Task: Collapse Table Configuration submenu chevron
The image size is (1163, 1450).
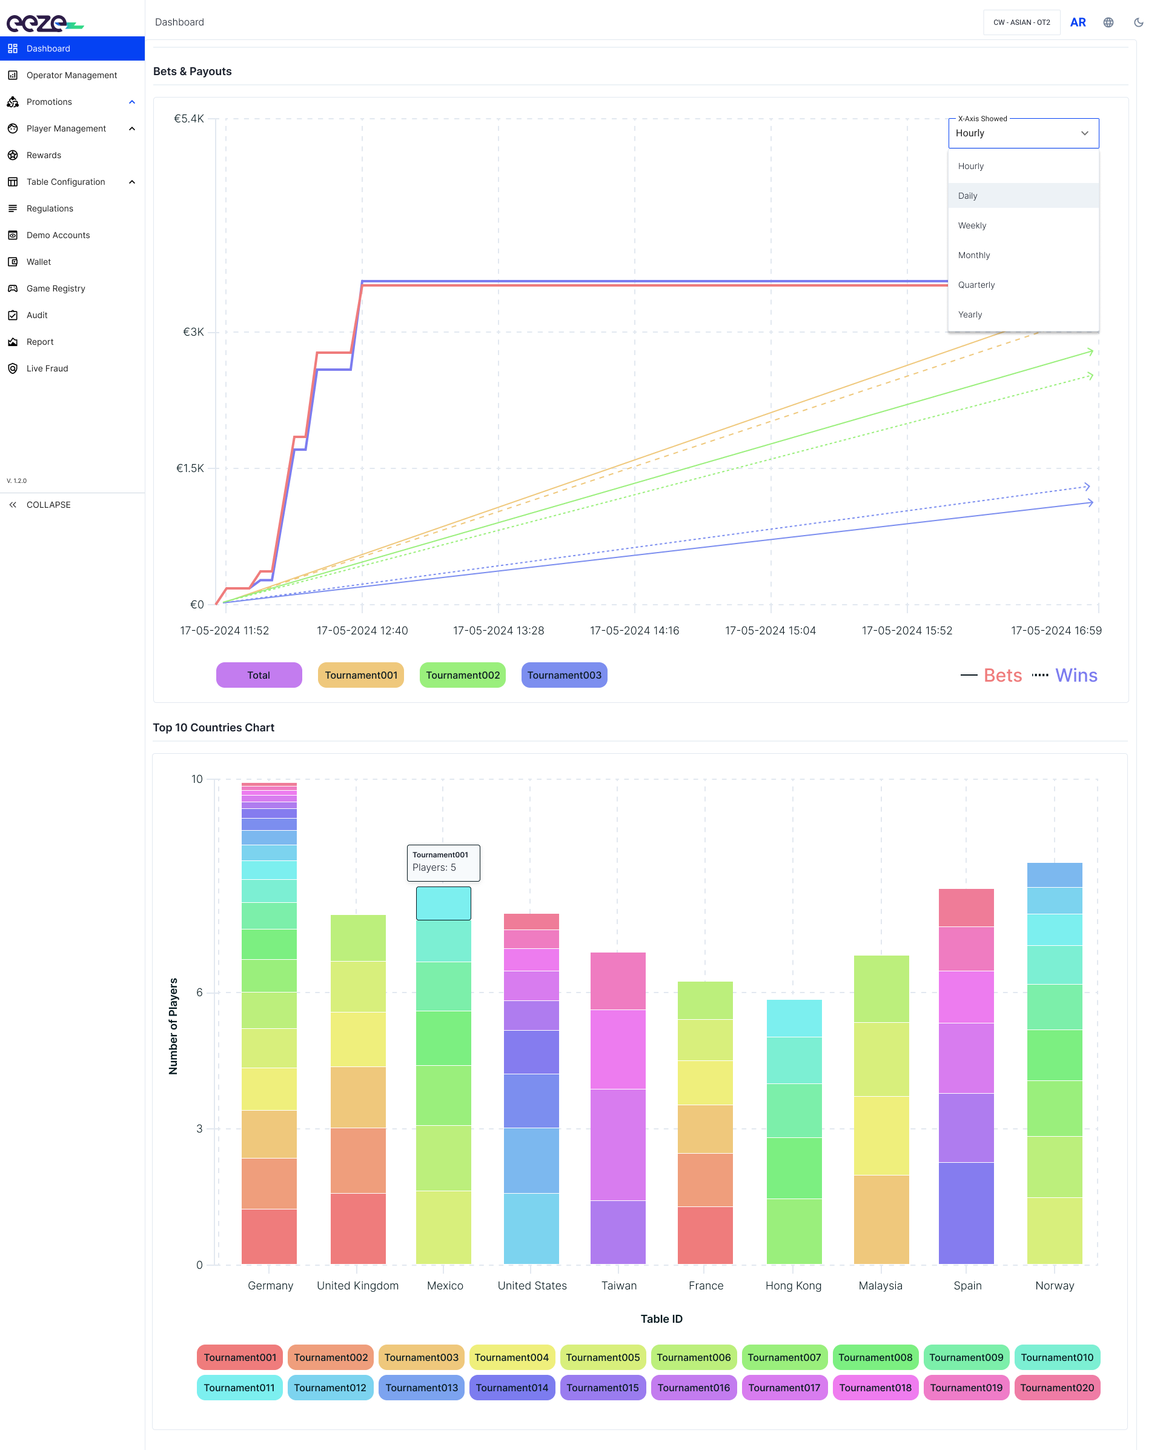Action: click(x=132, y=182)
